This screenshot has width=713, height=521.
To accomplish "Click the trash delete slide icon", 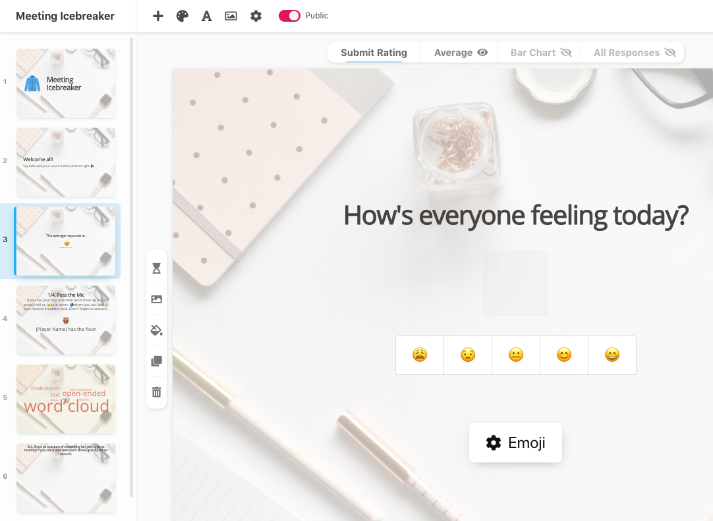I will [x=156, y=391].
